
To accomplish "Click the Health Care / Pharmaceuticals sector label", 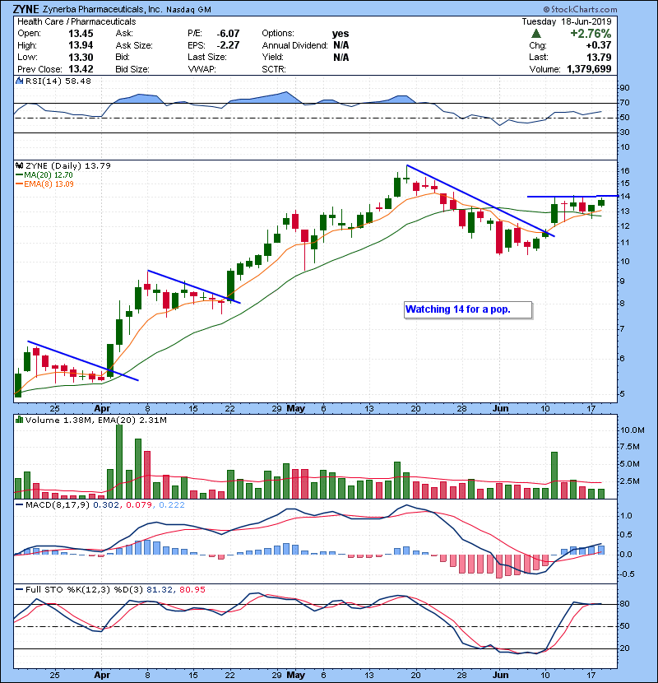I will click(x=76, y=21).
